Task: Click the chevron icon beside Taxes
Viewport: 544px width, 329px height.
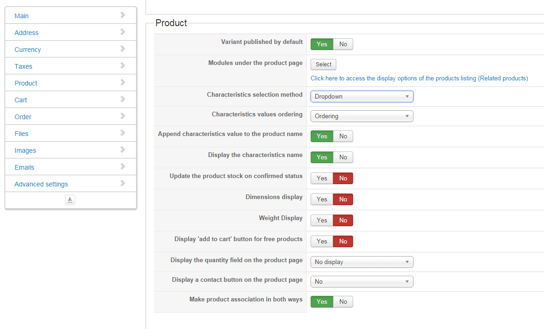Action: (x=123, y=65)
